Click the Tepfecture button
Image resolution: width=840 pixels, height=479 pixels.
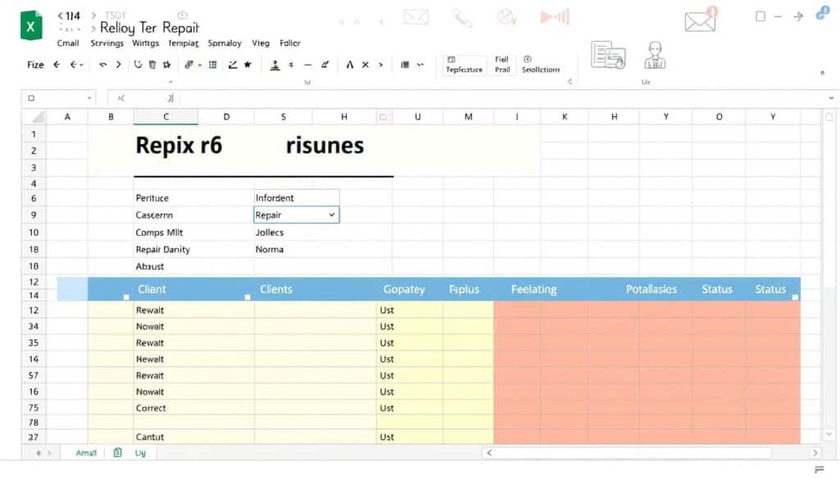464,66
